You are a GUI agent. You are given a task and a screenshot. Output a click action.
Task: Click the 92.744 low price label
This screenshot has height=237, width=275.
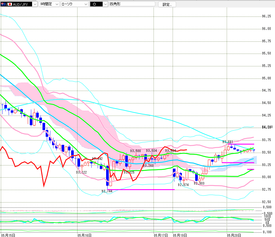107,191
